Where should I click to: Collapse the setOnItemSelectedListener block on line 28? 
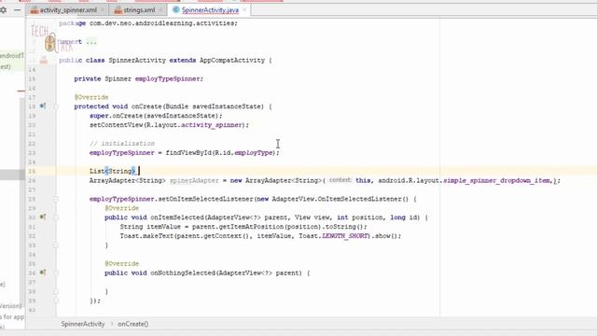[56, 199]
